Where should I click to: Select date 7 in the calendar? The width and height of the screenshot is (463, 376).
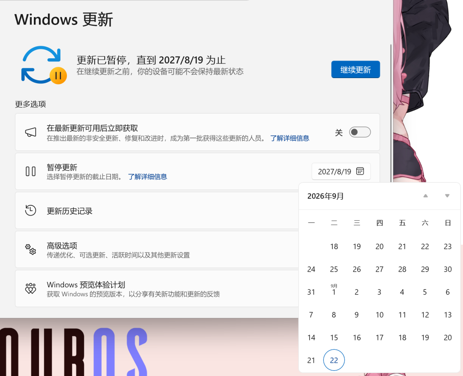pos(311,315)
